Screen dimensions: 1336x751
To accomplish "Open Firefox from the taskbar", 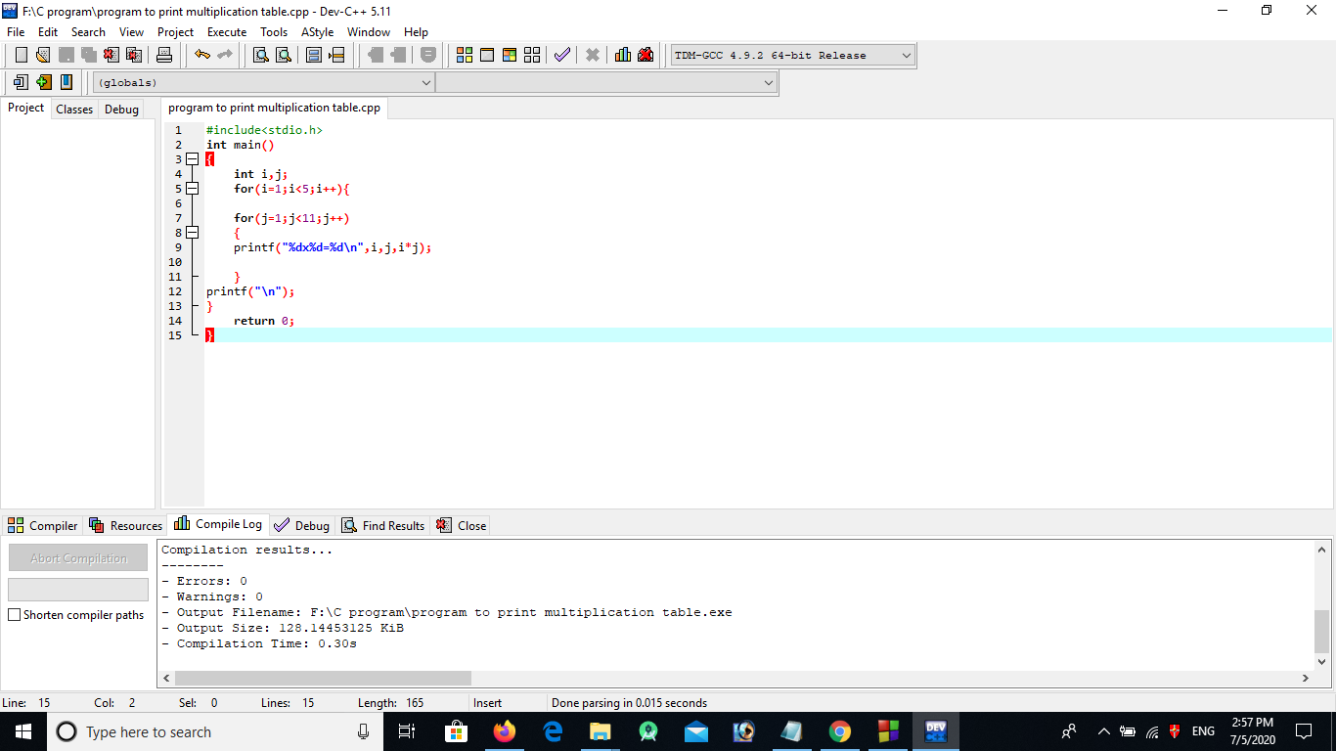I will [505, 731].
